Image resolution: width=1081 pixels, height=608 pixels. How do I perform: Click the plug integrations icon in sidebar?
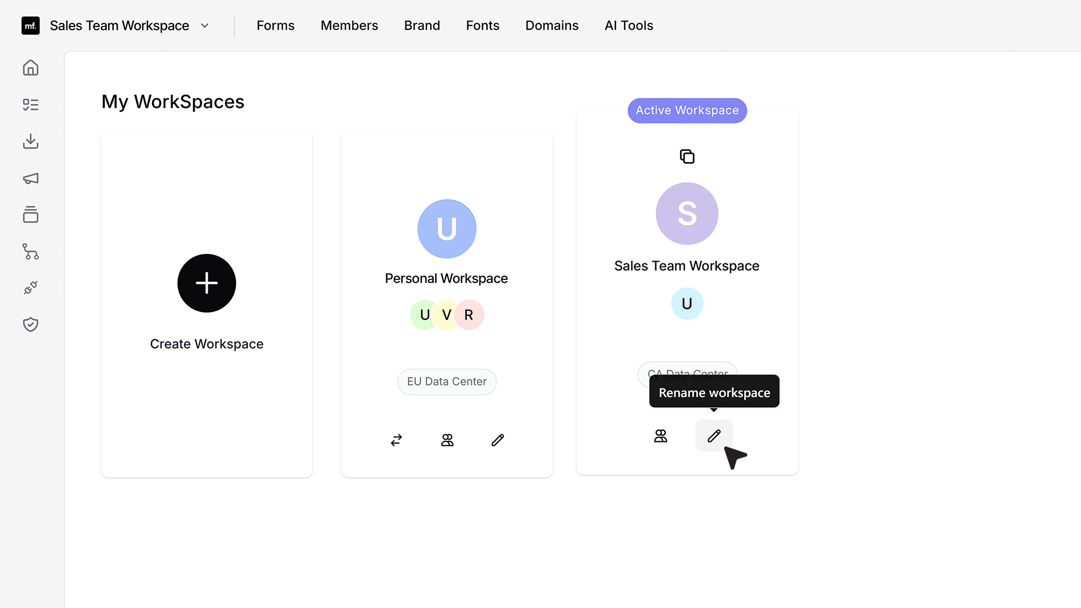click(x=30, y=288)
